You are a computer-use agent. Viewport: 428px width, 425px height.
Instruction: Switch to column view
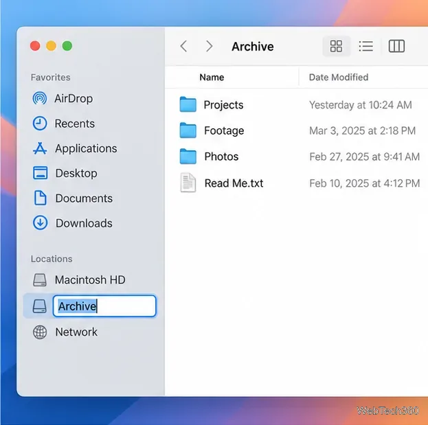click(x=396, y=46)
